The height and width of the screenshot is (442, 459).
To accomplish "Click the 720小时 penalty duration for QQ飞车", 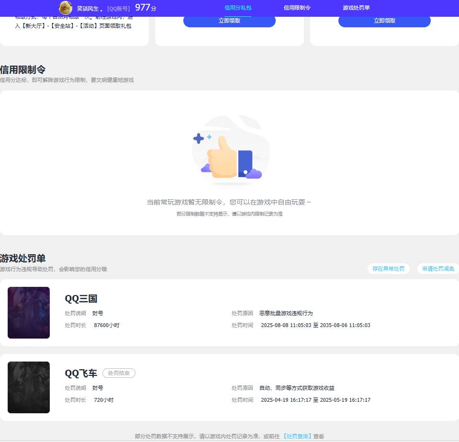I will tap(103, 400).
